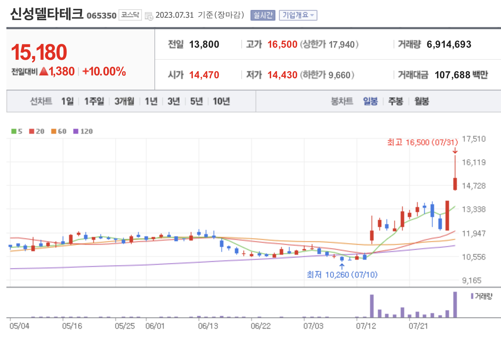
Task: Open the 기업개요 dropdown
Action: pyautogui.click(x=298, y=15)
